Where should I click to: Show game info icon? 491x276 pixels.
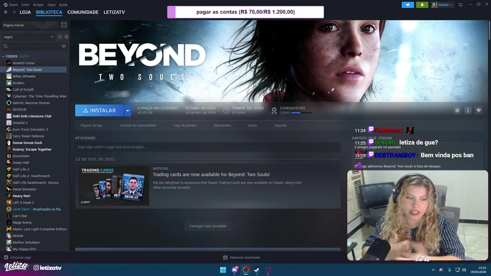click(468, 110)
